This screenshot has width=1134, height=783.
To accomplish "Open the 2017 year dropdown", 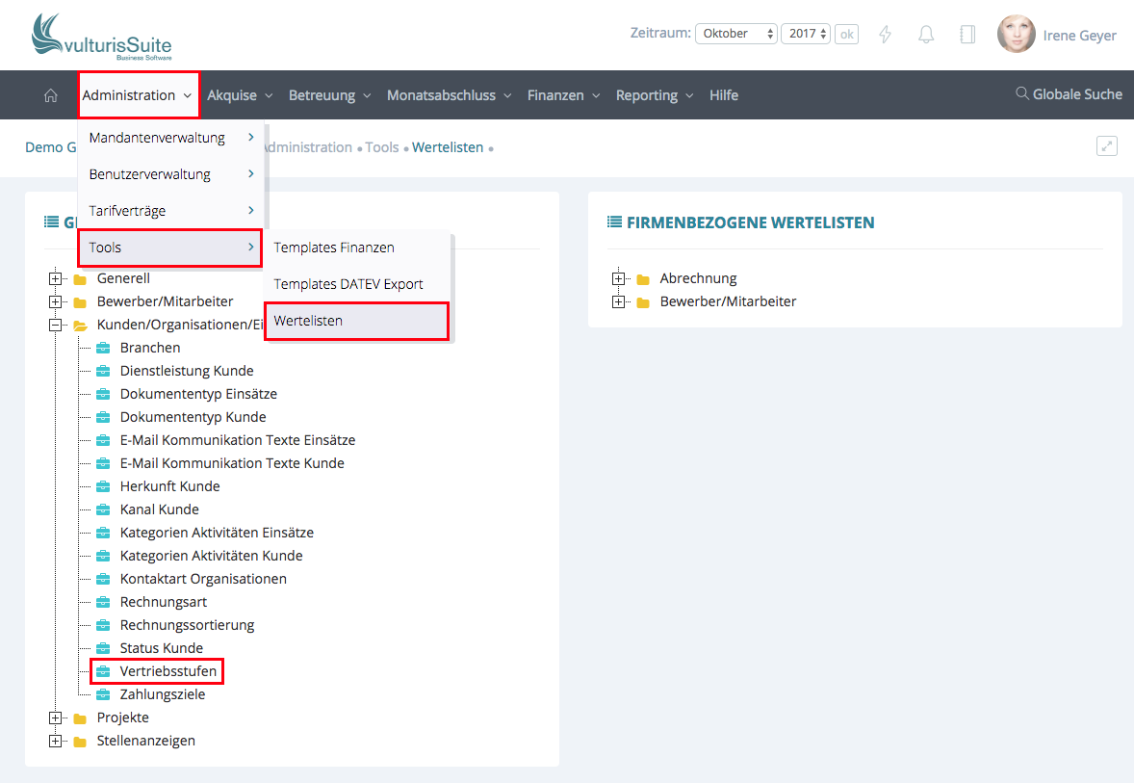I will pos(805,34).
